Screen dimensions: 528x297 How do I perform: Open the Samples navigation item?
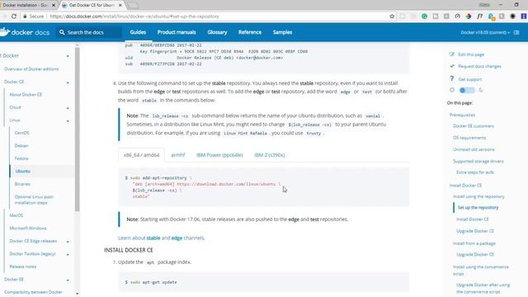click(282, 32)
